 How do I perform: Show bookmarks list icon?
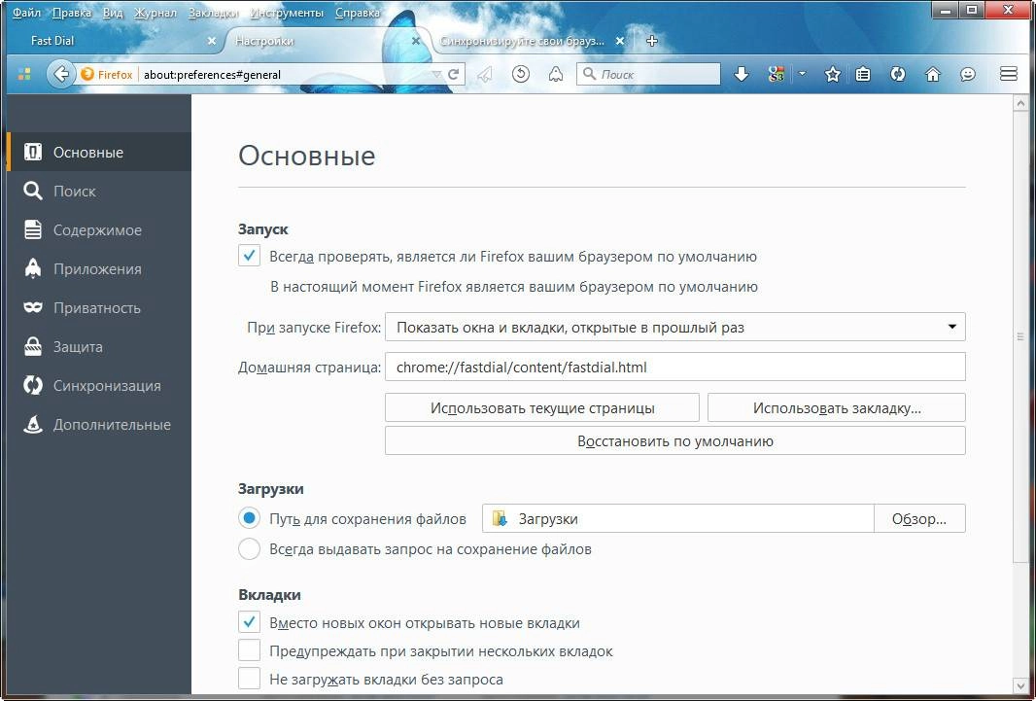pos(863,75)
